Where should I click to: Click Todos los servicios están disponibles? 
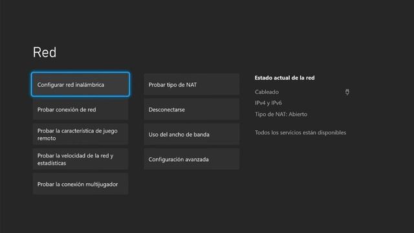[300, 132]
